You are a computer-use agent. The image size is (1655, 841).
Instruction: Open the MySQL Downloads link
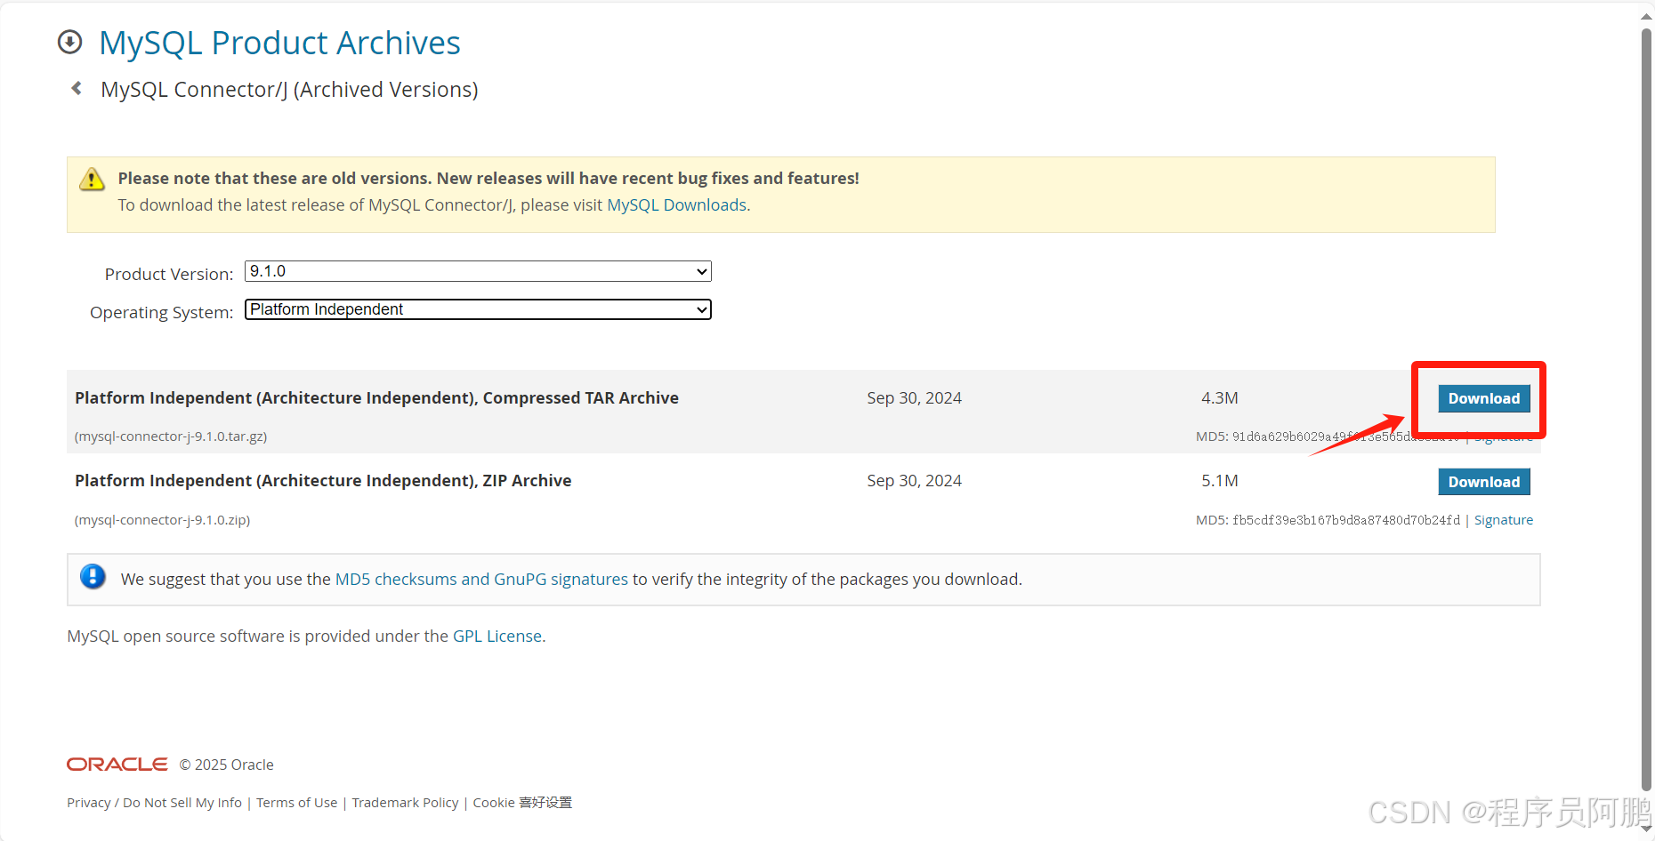pos(676,205)
